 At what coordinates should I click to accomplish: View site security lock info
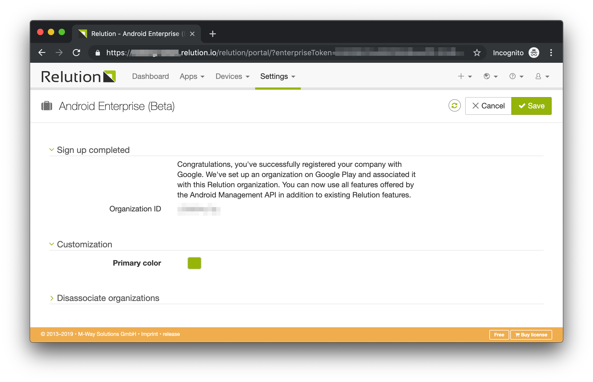(x=98, y=53)
